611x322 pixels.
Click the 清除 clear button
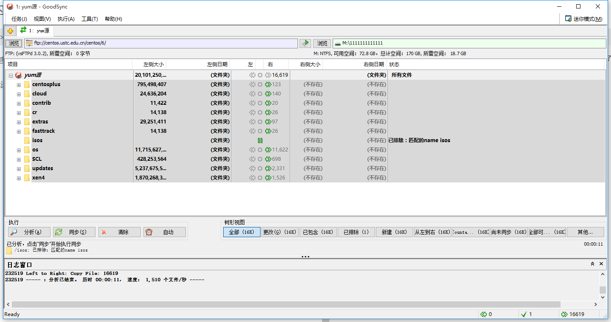pos(119,232)
